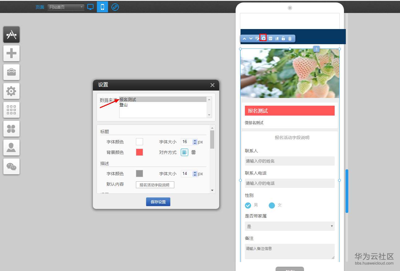Click the unlock padlock icon
The image size is (400, 271).
tap(283, 39)
